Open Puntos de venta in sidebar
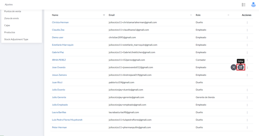The width and height of the screenshot is (259, 136). 13,11
